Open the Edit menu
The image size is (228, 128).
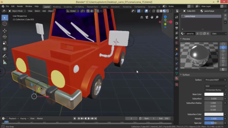(x=13, y=6)
